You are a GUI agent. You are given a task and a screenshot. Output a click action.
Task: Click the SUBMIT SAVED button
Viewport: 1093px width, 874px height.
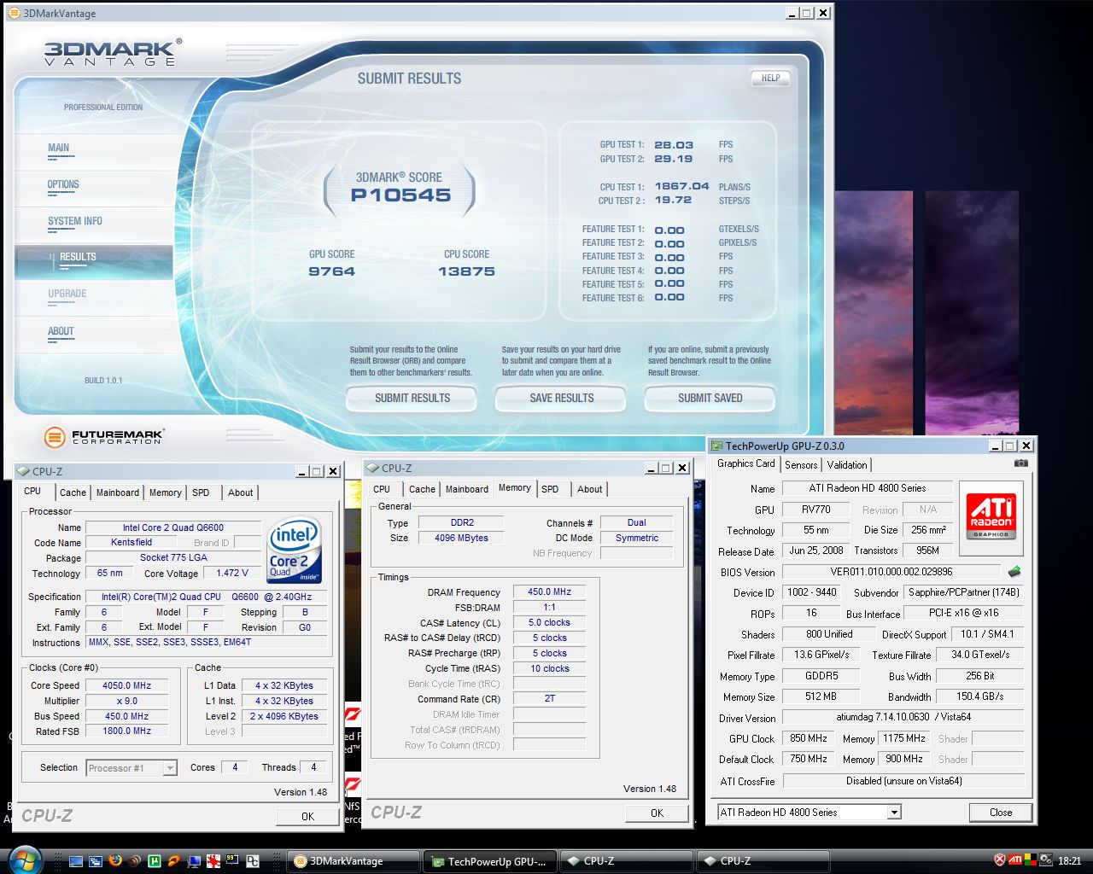[710, 398]
